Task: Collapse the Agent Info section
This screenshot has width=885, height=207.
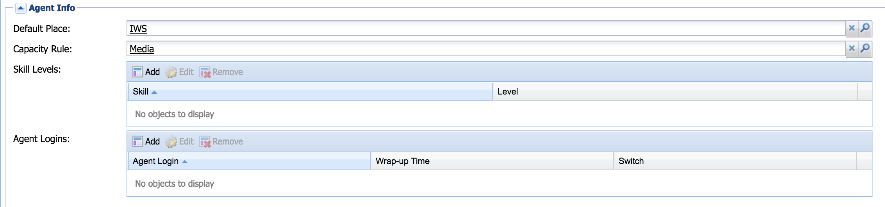Action: pos(21,8)
